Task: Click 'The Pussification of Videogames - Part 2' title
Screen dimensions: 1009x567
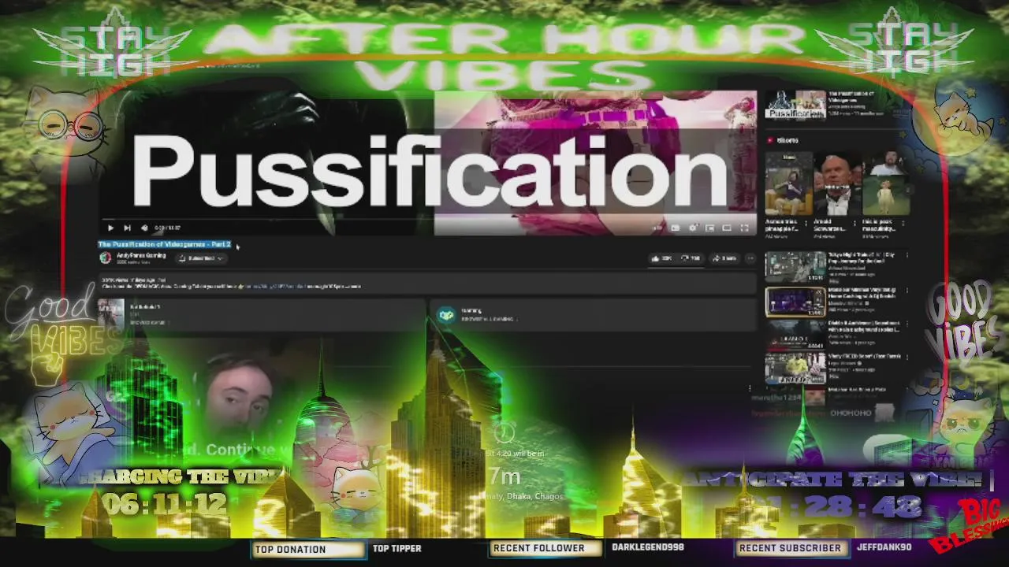Action: point(164,244)
